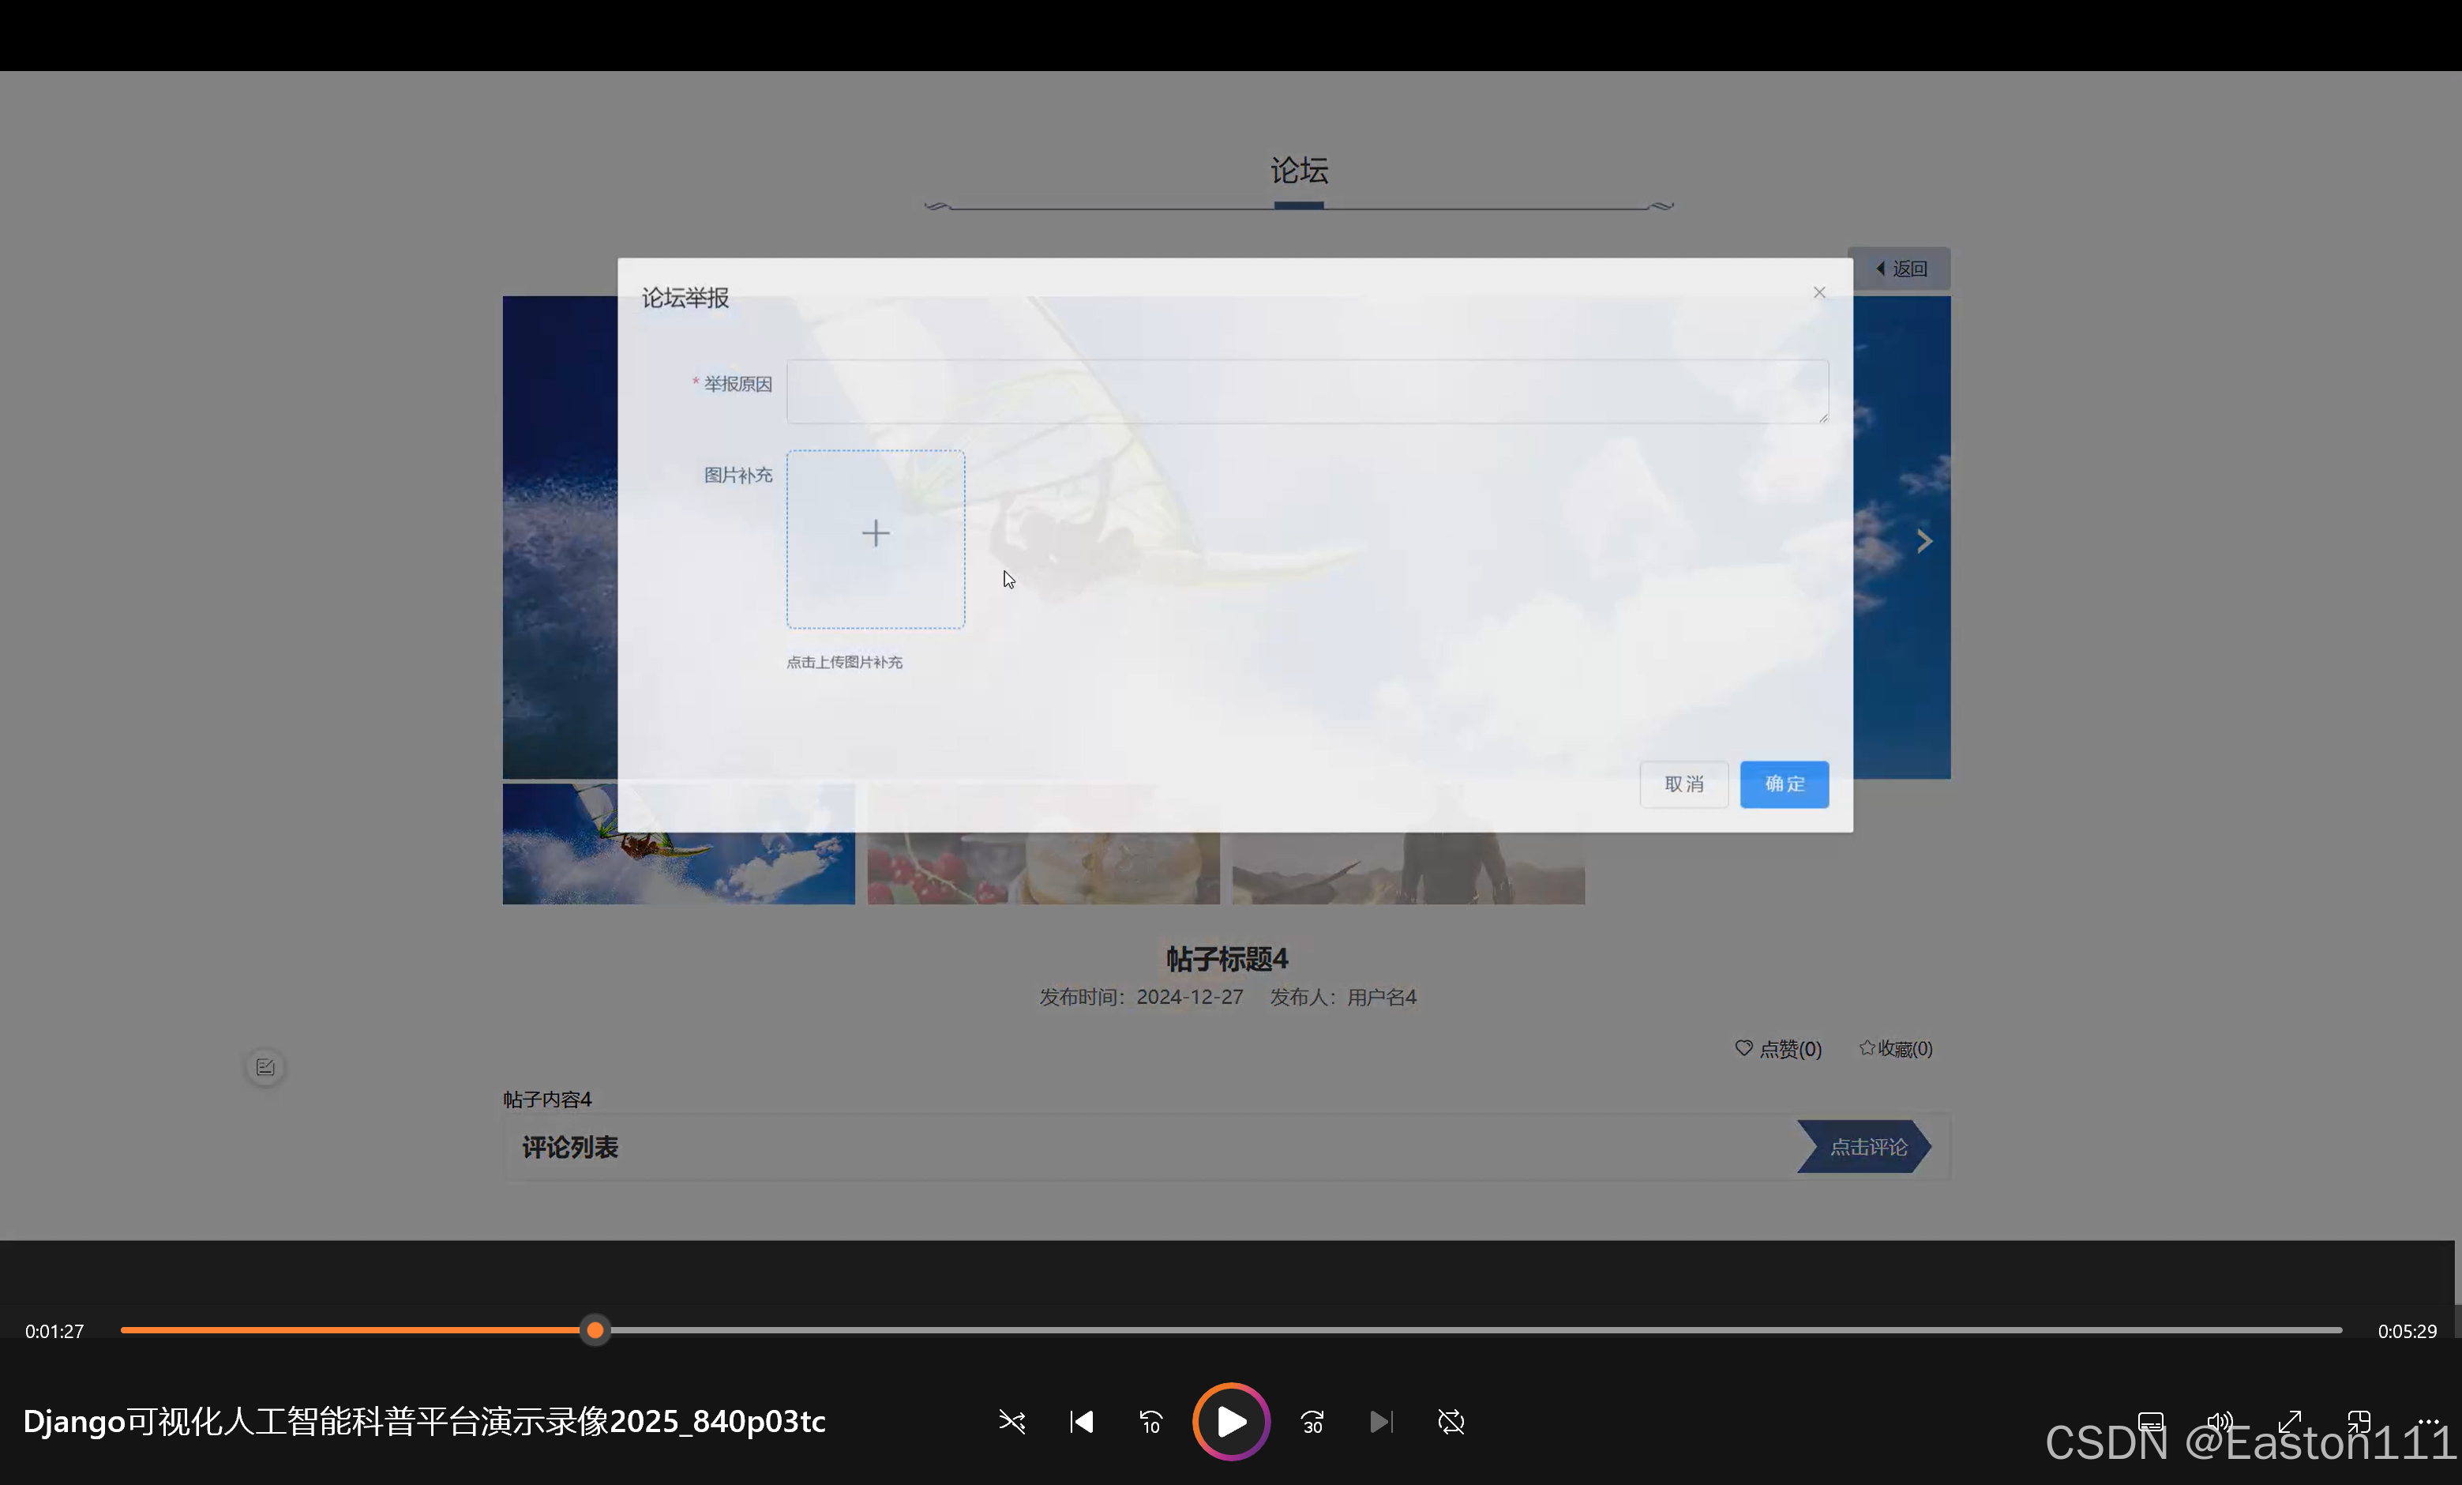The image size is (2462, 1485).
Task: Click the playback progress slider knob
Action: click(595, 1330)
